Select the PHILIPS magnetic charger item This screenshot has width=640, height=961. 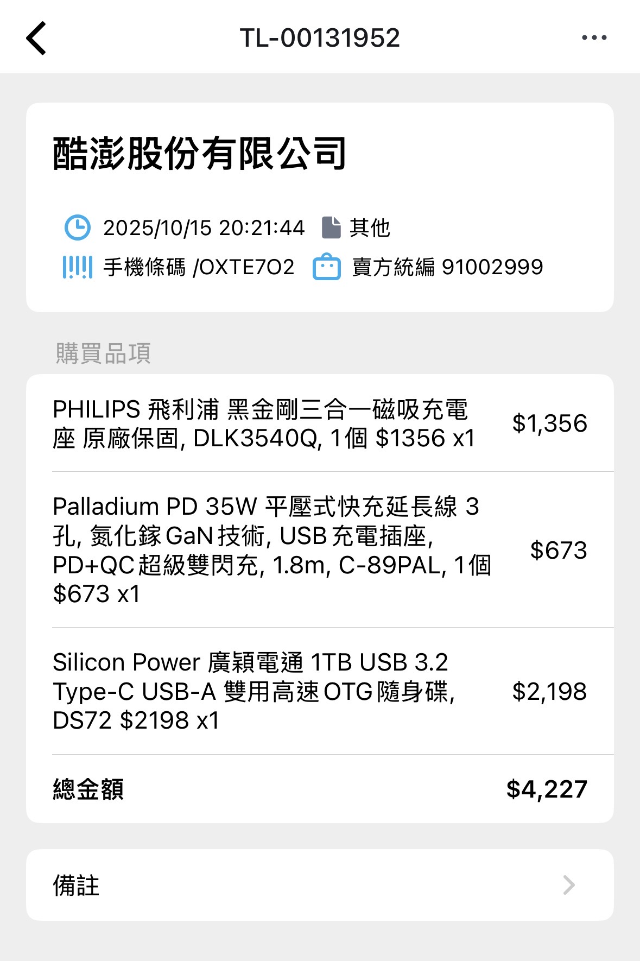264,423
